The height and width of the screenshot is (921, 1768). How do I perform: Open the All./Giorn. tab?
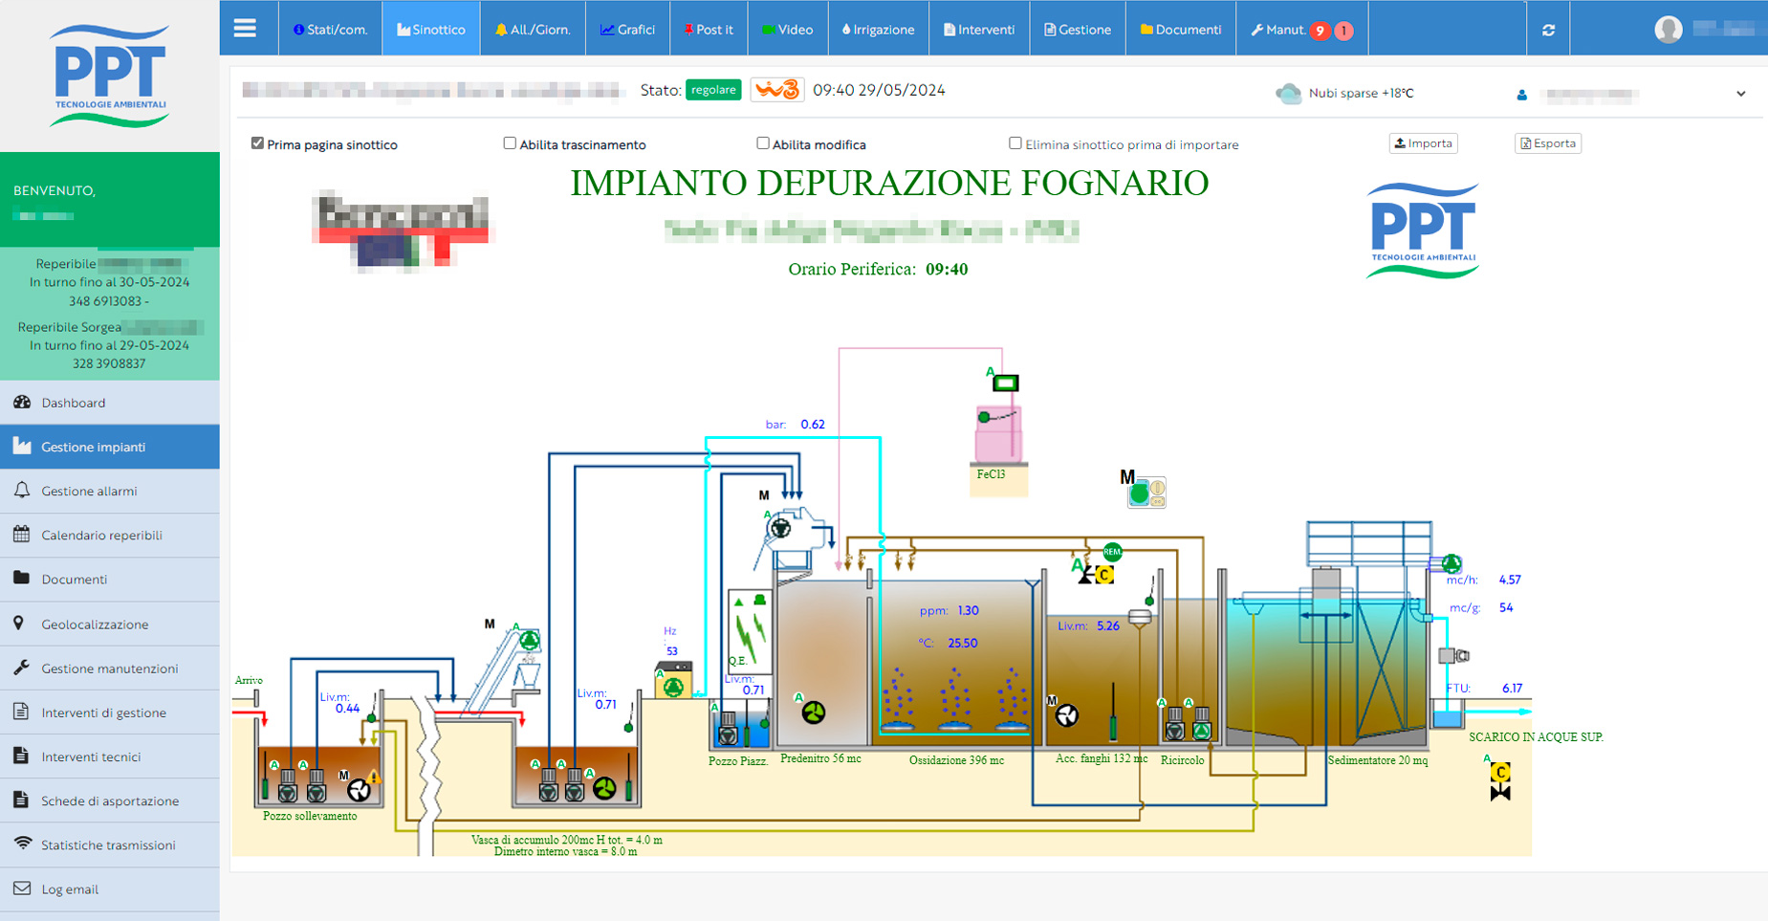click(x=533, y=29)
